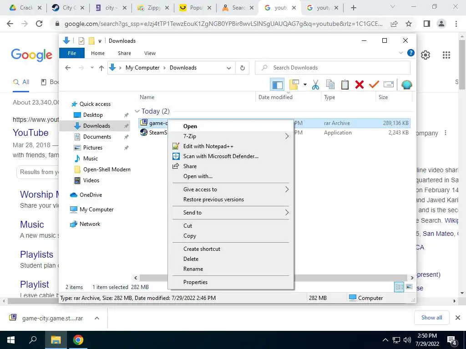
Task: Click the Chrome share page icon
Action: pyautogui.click(x=394, y=24)
